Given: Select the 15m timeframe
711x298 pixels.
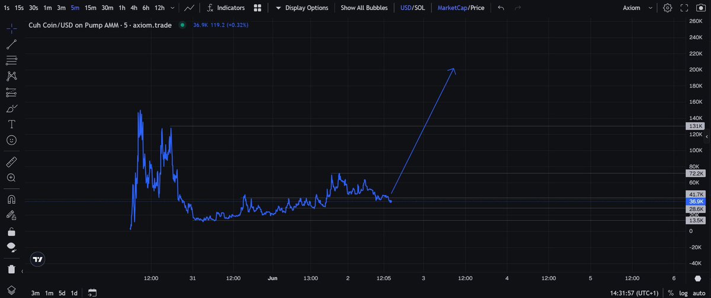Looking at the screenshot, I should tap(90, 8).
